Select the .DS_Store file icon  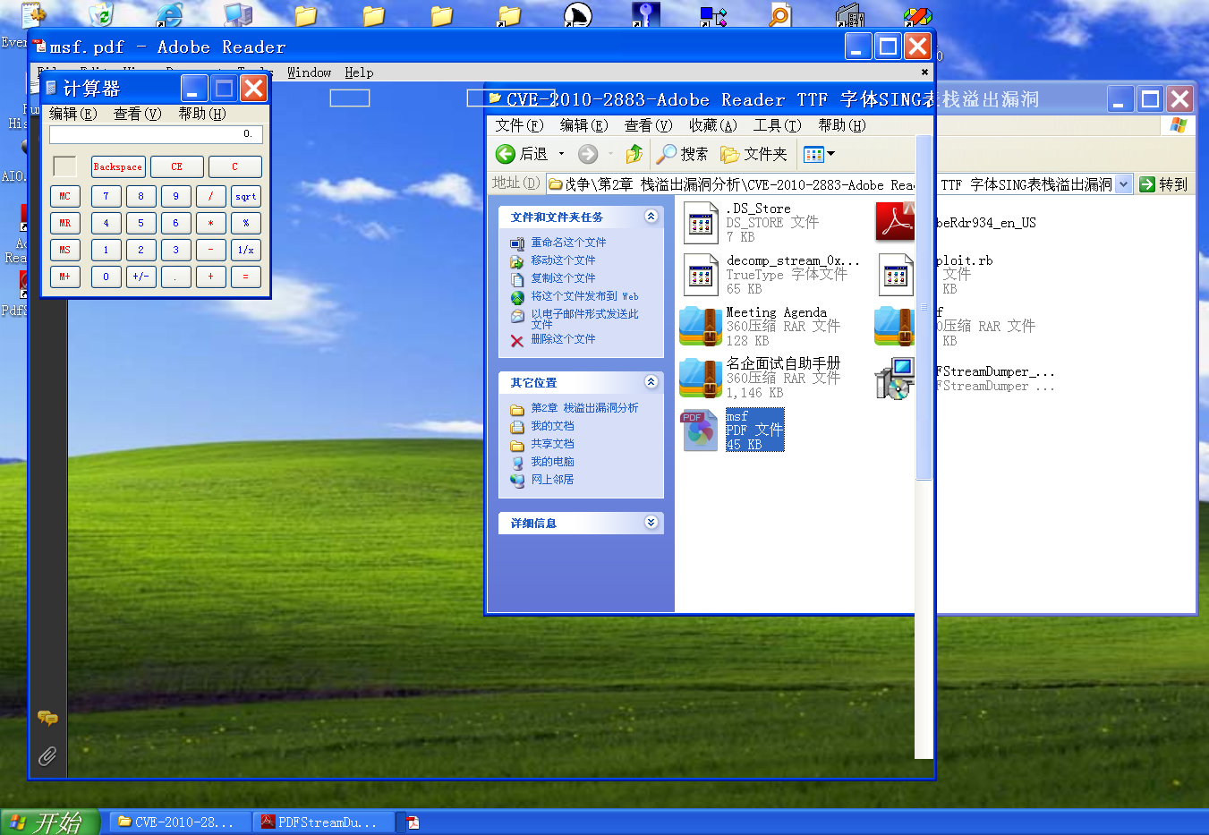701,222
